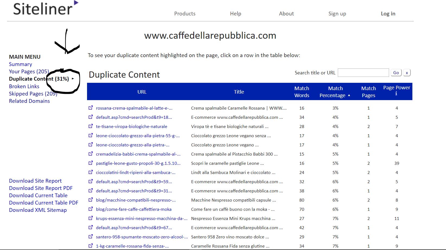446x250 pixels.
Task: Open external link icon for blog/macchine-compatibili-nespresso row
Action: click(x=91, y=200)
